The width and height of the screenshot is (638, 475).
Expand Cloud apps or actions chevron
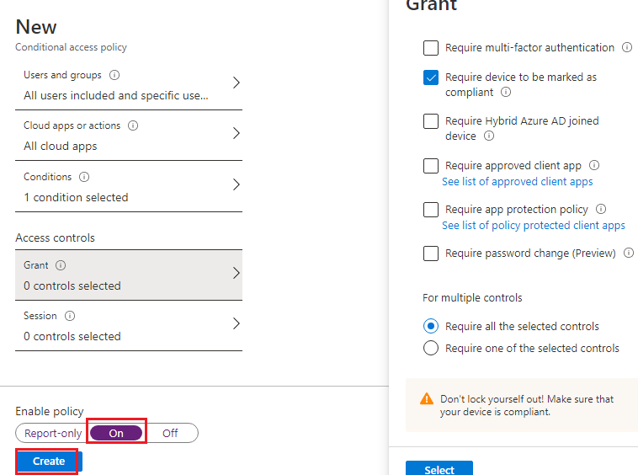pyautogui.click(x=237, y=133)
